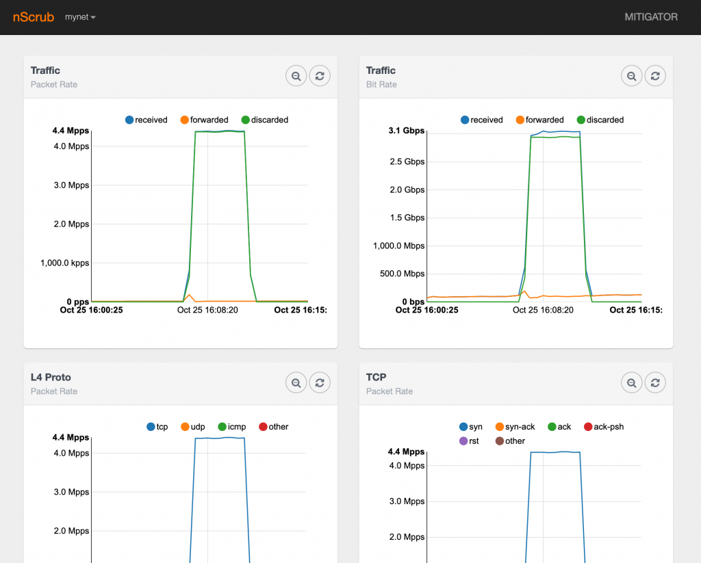The image size is (701, 563).
Task: Toggle syn series in TCP legend
Action: click(471, 427)
